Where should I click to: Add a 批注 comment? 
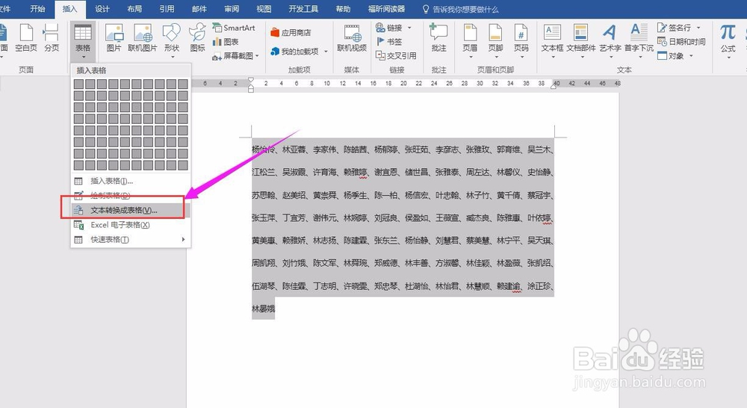coord(438,37)
